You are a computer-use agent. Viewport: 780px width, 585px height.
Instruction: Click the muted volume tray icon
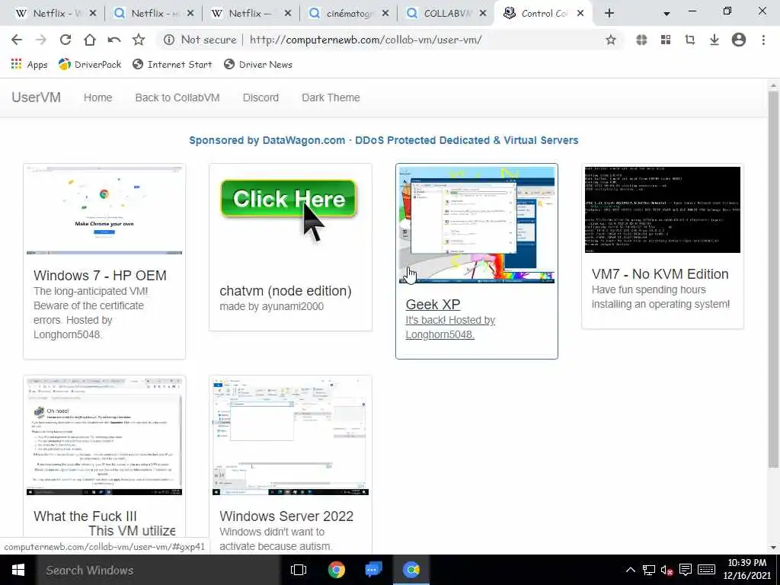pyautogui.click(x=667, y=570)
